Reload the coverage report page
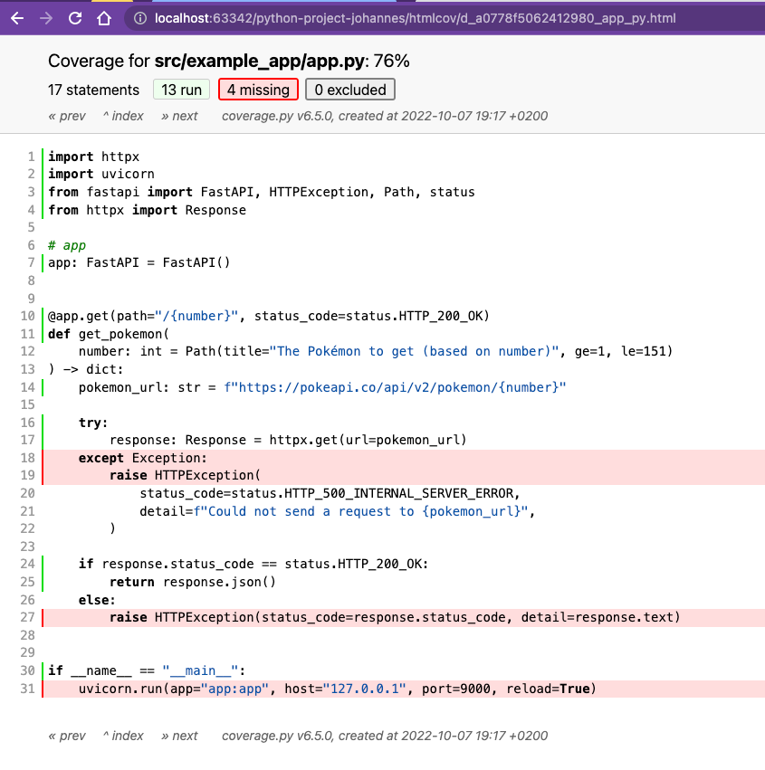 tap(75, 17)
